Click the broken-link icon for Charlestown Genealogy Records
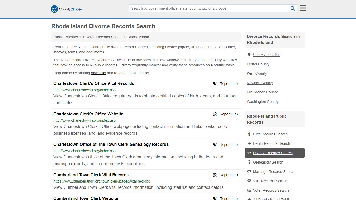 click(215, 145)
